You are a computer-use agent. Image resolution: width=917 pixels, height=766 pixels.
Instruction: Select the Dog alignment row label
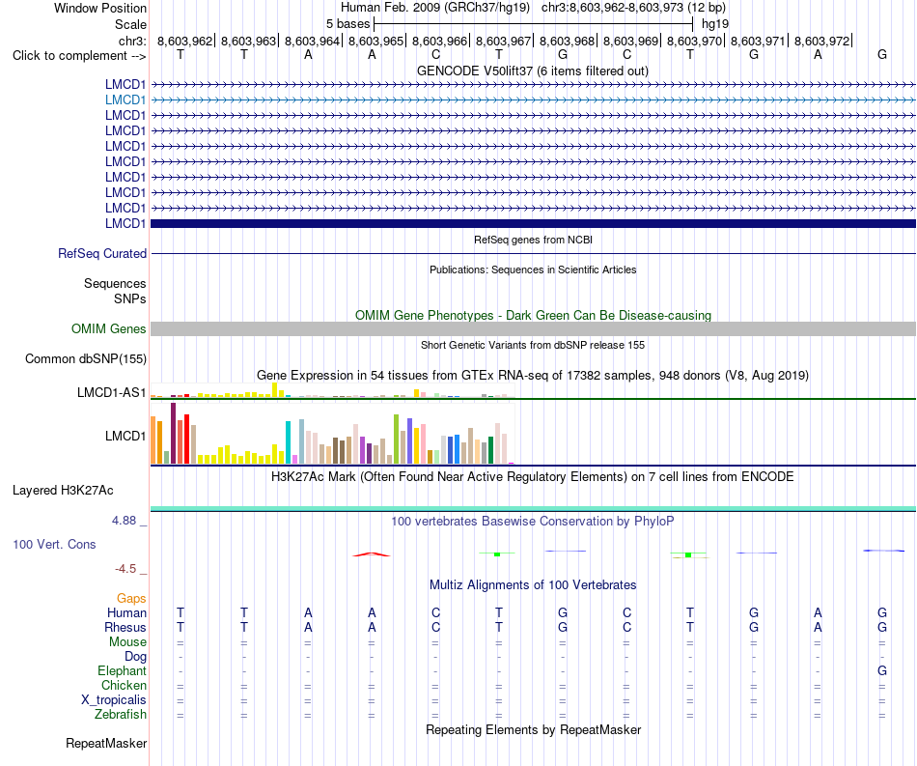135,657
